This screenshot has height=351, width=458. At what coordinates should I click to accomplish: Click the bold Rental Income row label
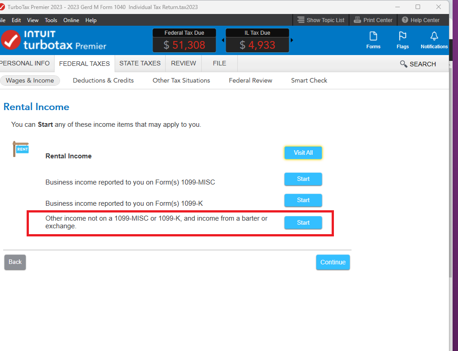(68, 156)
